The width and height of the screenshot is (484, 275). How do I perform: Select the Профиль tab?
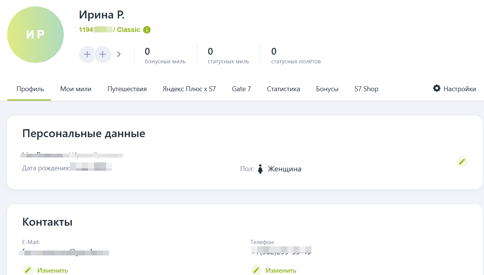30,89
